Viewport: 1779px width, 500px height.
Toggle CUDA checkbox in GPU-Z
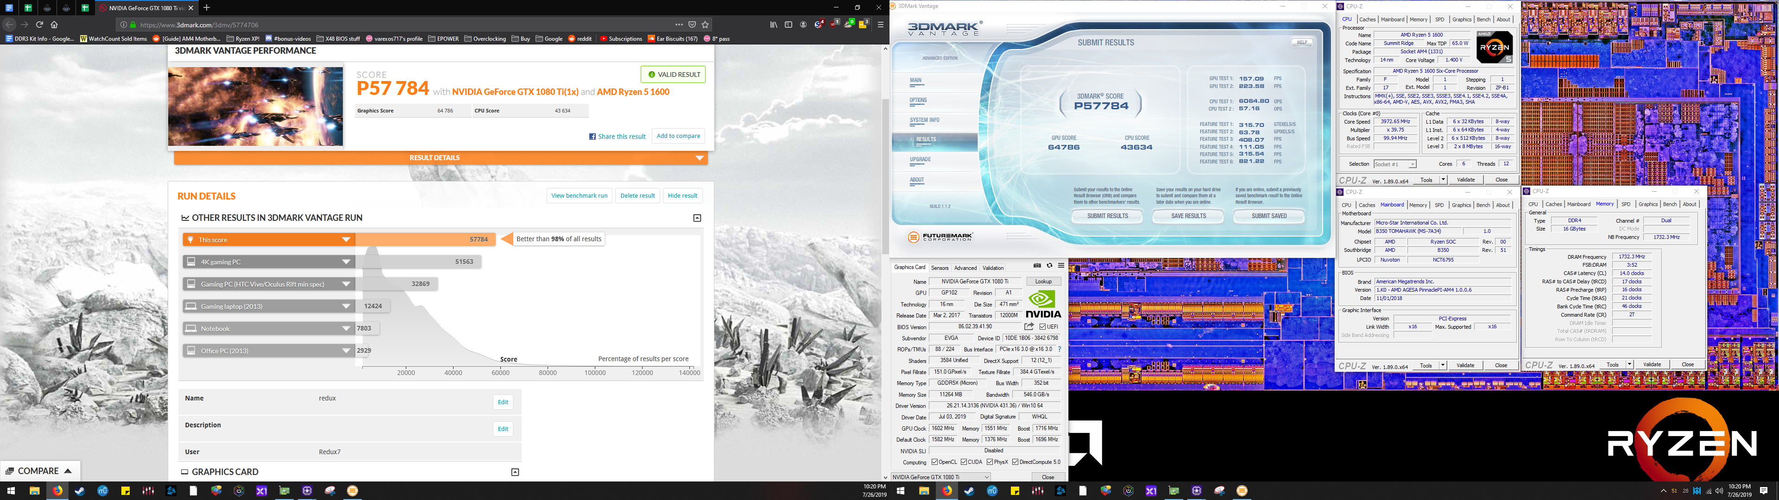[964, 462]
